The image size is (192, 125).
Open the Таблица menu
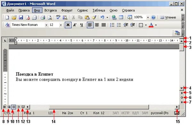(x=99, y=10)
